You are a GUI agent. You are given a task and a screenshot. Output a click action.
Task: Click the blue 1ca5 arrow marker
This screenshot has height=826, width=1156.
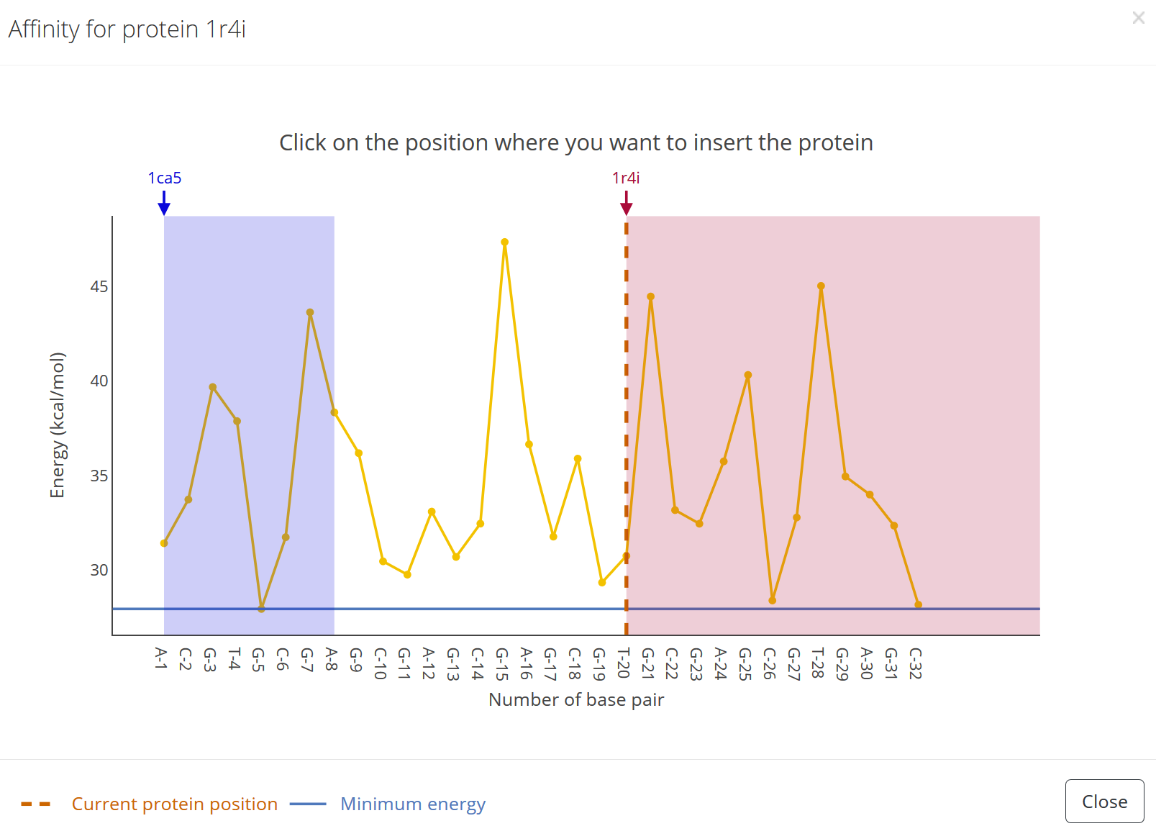164,206
